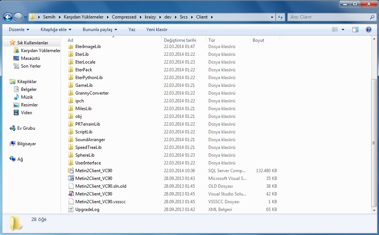Click the file list scroll down arrow
Screen dimensions: 379x235
click(374, 210)
